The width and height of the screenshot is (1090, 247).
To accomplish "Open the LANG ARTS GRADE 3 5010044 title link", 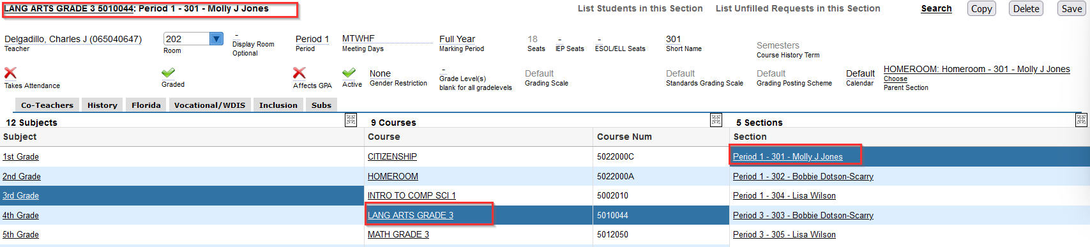I will [69, 8].
